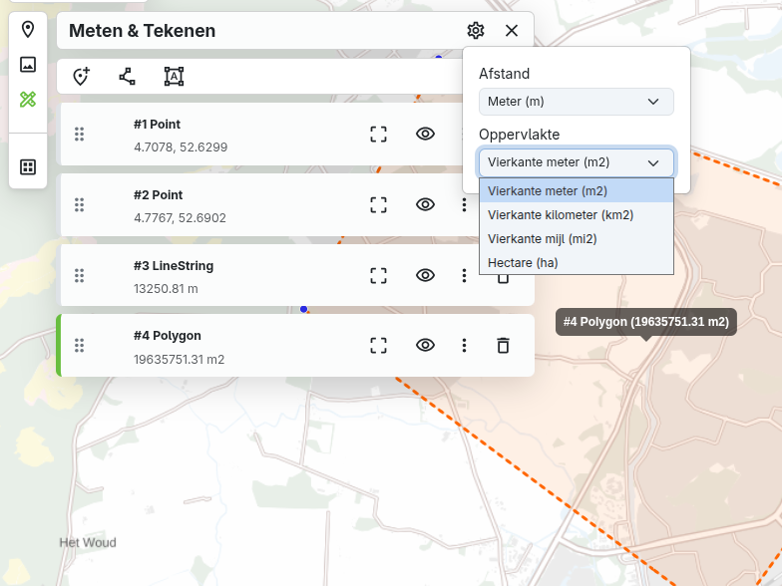The height and width of the screenshot is (586, 782).
Task: Select the #2 Point title
Action: (x=158, y=195)
